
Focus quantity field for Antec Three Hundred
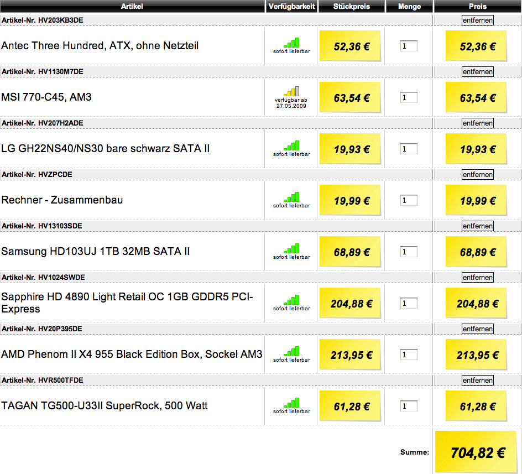[x=409, y=46]
